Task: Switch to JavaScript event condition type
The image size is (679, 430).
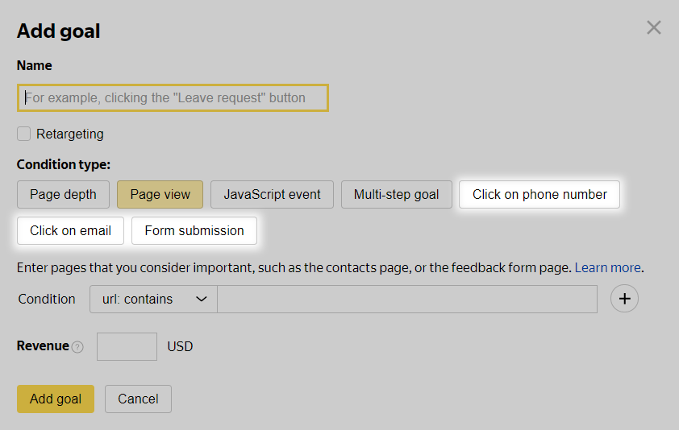Action: coord(272,194)
